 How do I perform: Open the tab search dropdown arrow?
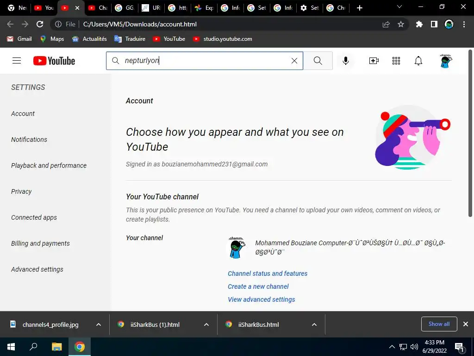click(399, 6)
